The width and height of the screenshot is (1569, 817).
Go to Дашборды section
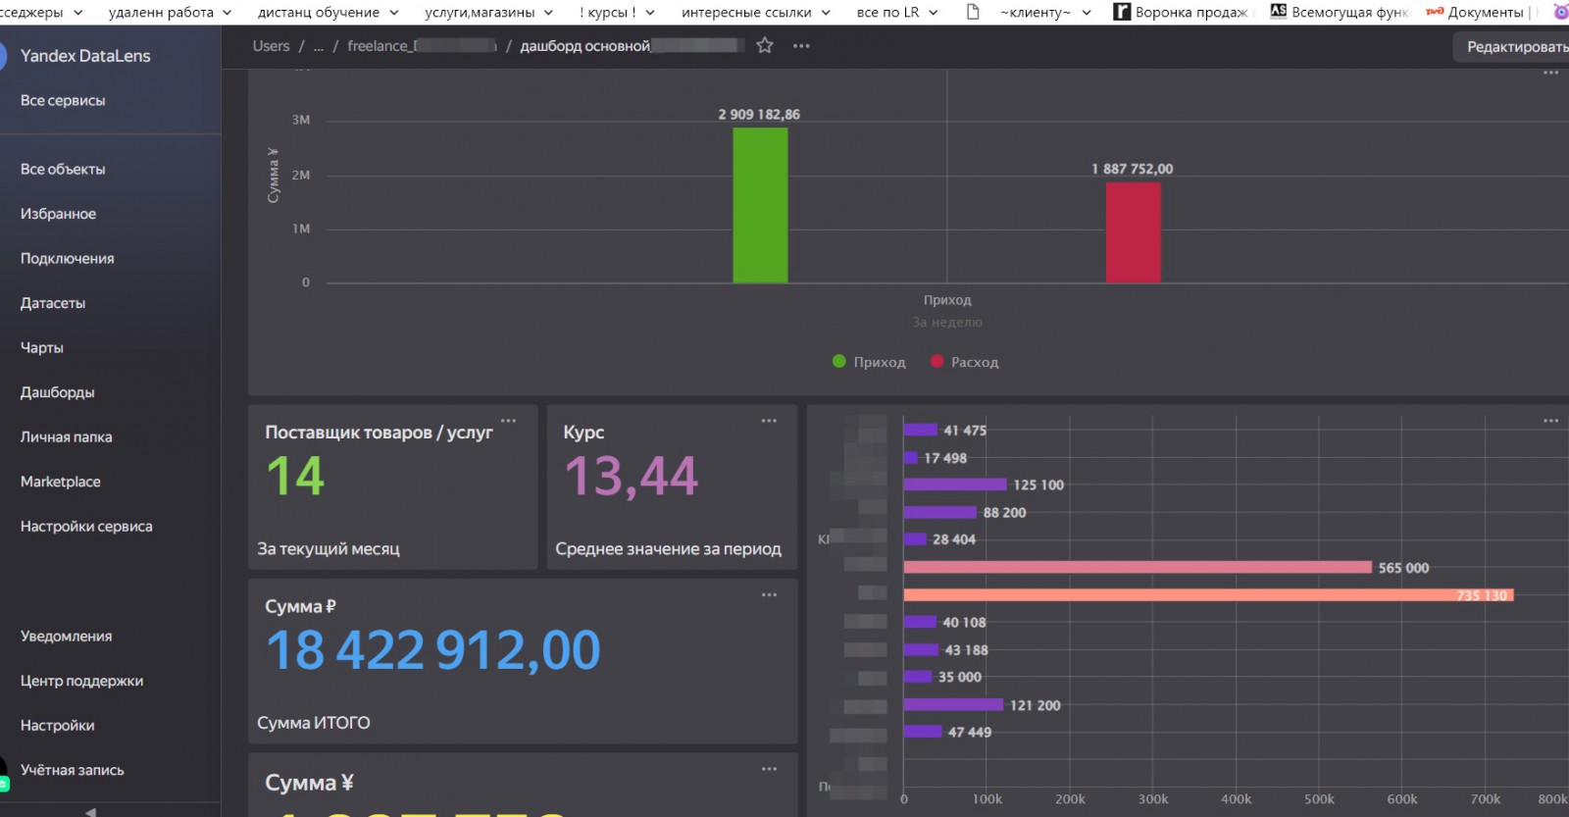click(58, 392)
